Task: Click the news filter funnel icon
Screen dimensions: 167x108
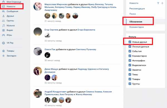Action: [x=158, y=3]
